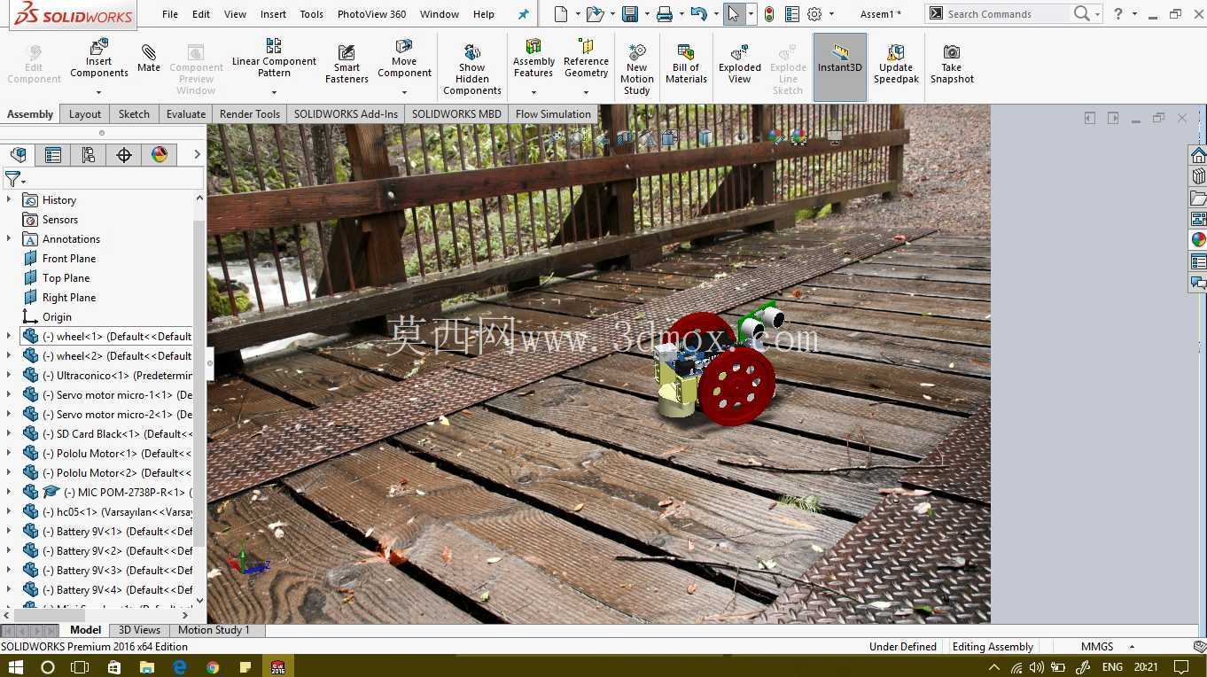Open Design Library task pane icon
The image size is (1207, 677).
[x=1198, y=177]
